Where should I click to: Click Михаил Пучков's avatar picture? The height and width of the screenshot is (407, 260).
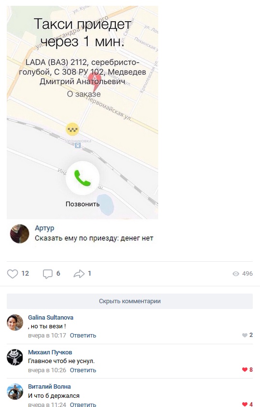click(15, 357)
